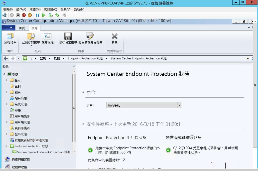Open the address bar dropdown arrow
Screen dimensions: 258x171
coord(248,58)
